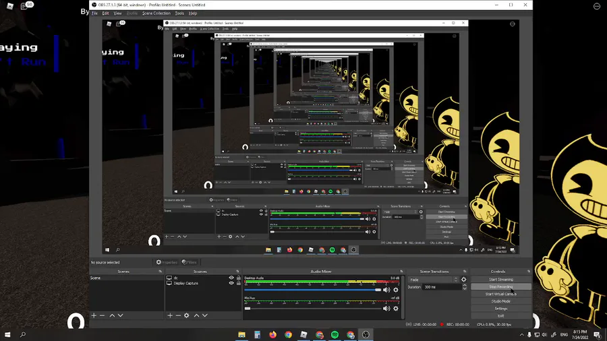The image size is (607, 341).
Task: Pop out the Scenes dock
Action: click(161, 272)
